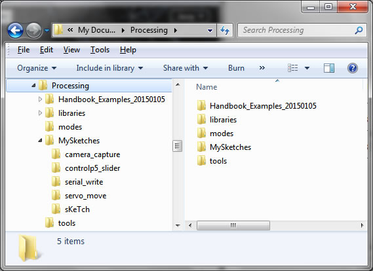This screenshot has height=271, width=373.
Task: Click file list scroll left arrow
Action: click(x=190, y=225)
